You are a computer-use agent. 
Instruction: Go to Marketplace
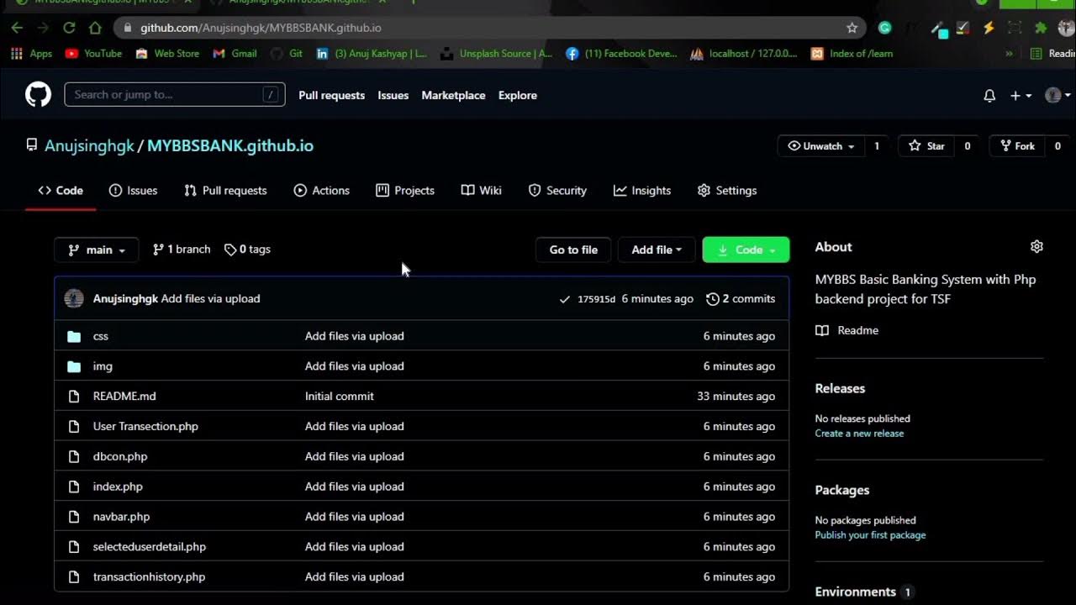point(453,95)
